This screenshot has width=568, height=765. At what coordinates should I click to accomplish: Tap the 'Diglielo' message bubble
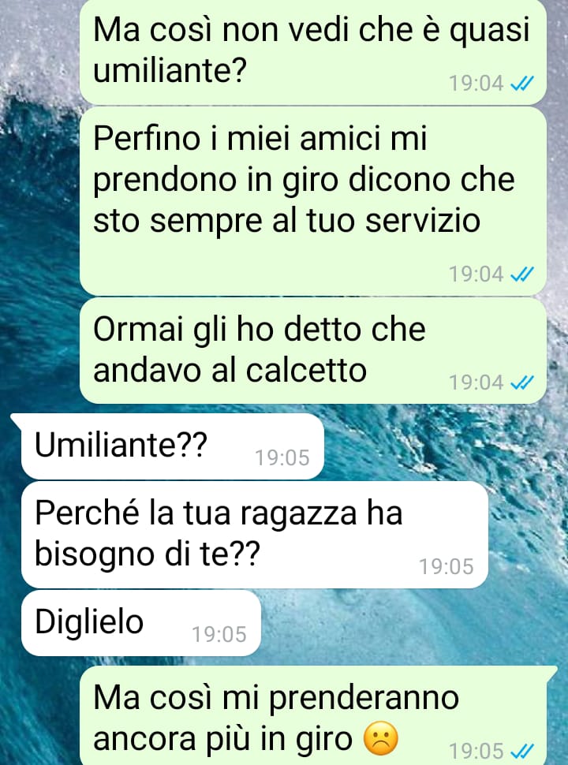[x=141, y=623]
